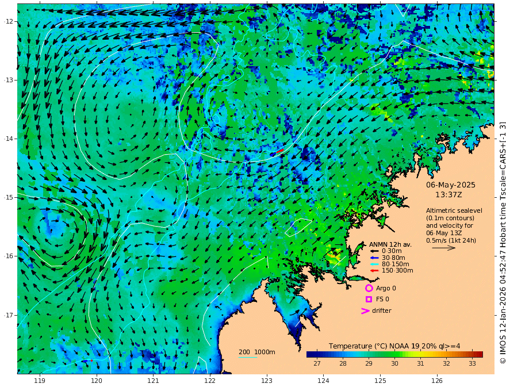Click the red 150-300m arrow legend symbol
This screenshot has width=506, height=391.
click(374, 271)
